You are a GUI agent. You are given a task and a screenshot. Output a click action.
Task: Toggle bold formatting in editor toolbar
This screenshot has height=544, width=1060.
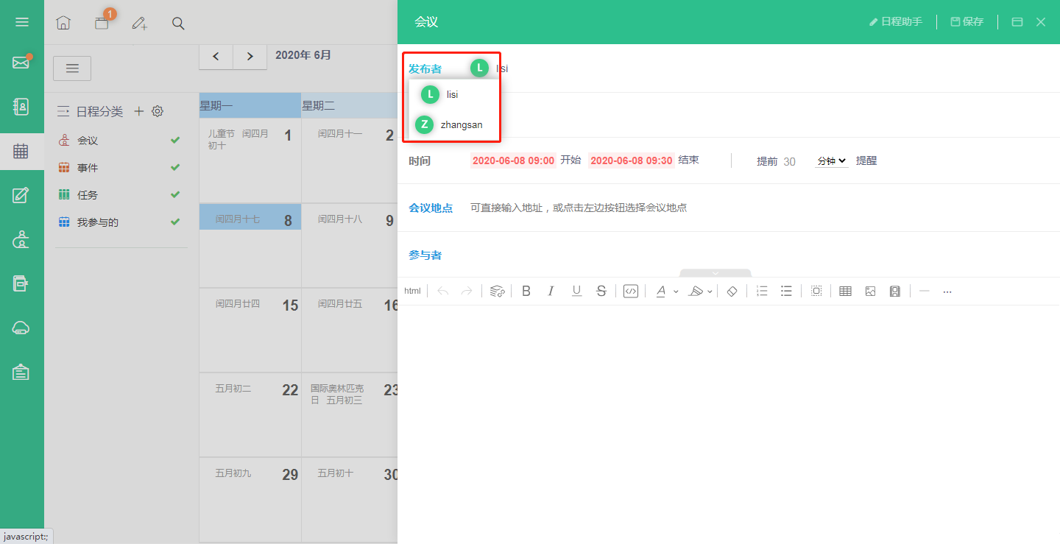526,292
